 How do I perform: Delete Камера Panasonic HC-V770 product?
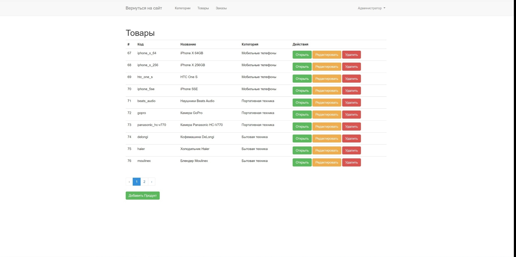click(351, 126)
